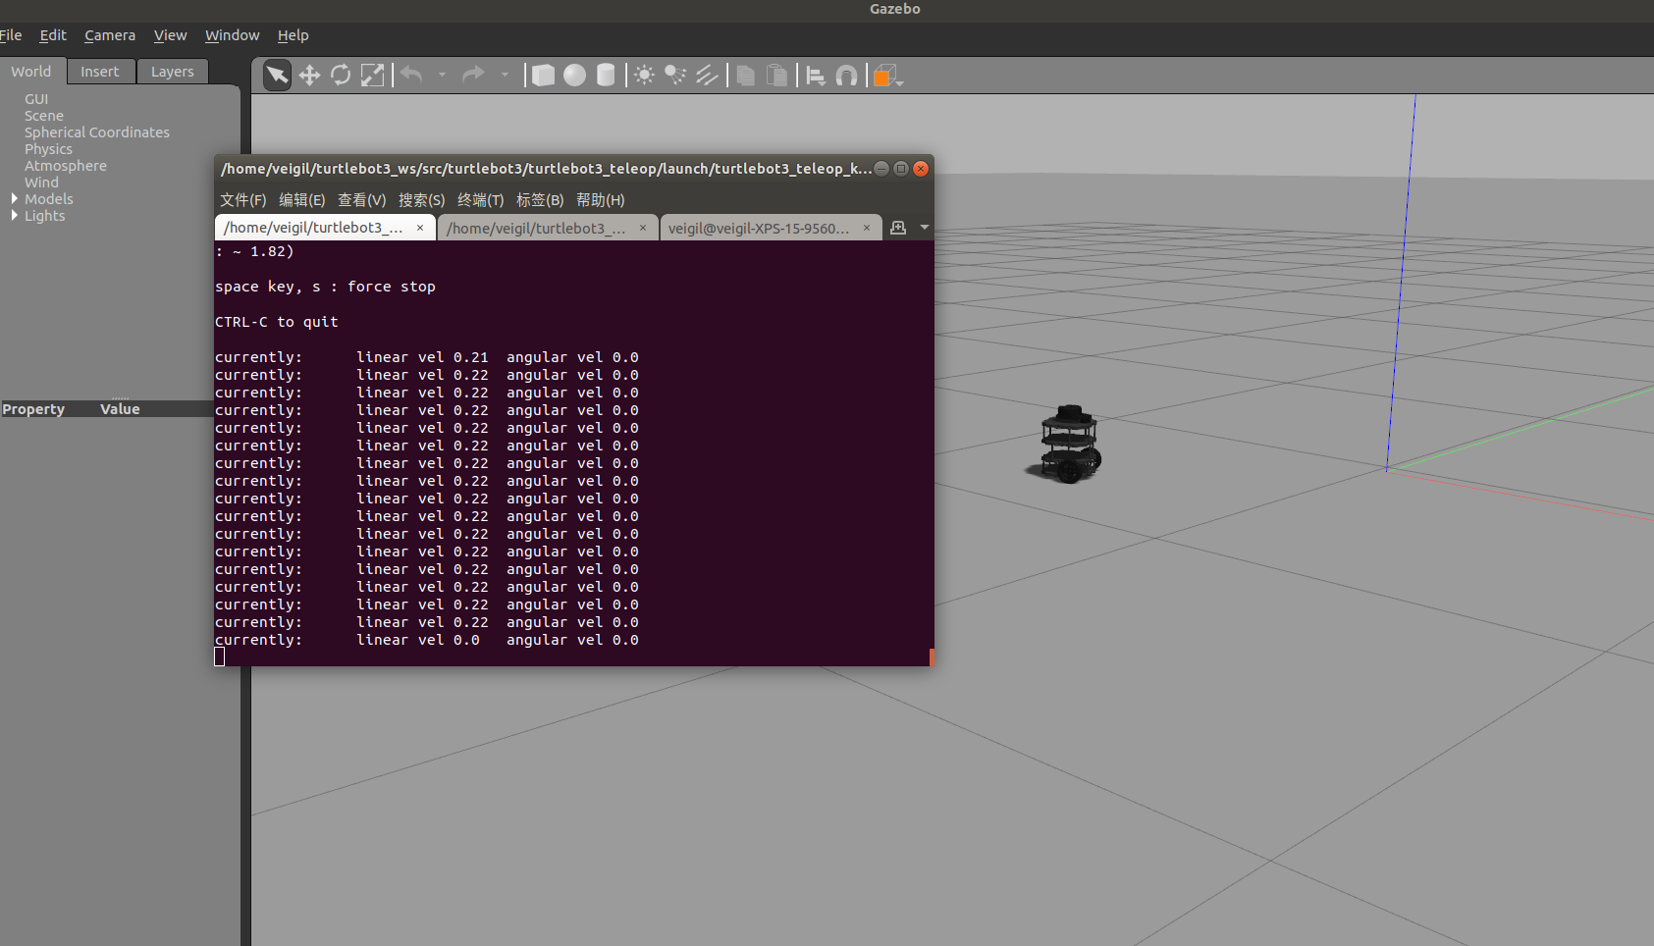
Task: Activate the snap magnet tool
Action: [846, 76]
